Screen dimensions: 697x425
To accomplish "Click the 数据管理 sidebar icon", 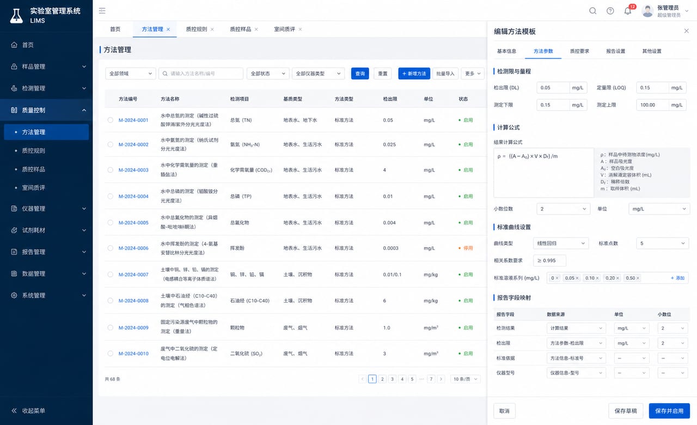I will pyautogui.click(x=15, y=274).
